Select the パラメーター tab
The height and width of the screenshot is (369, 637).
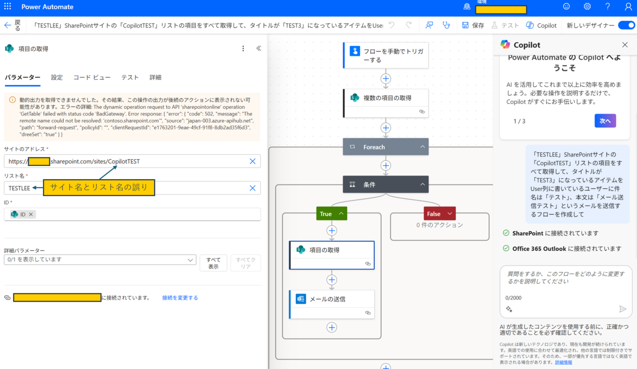tap(22, 77)
